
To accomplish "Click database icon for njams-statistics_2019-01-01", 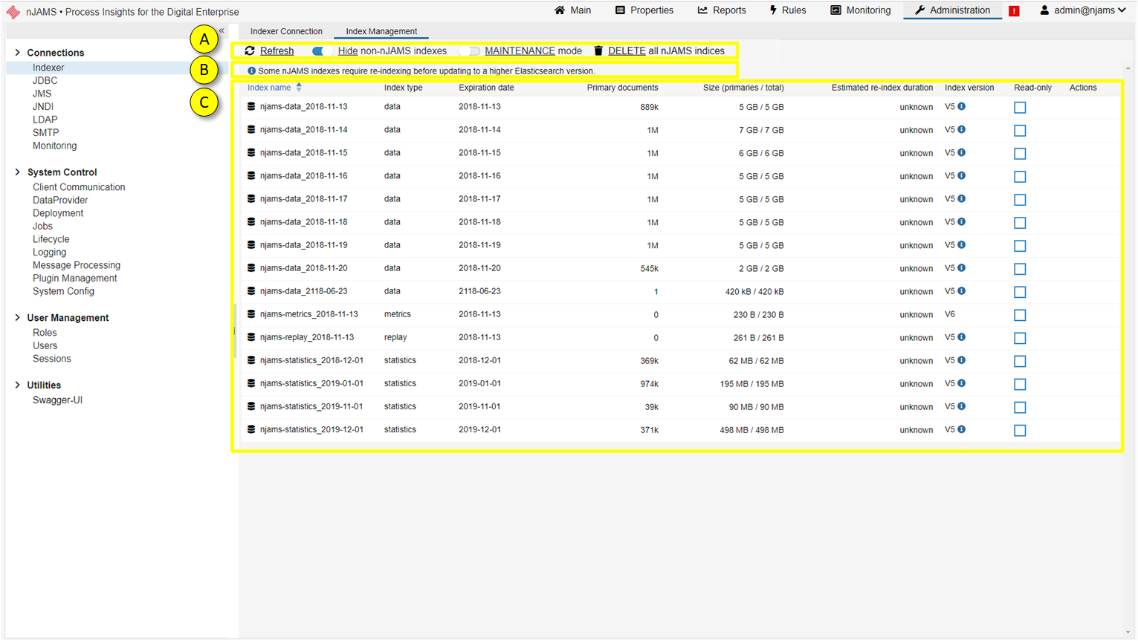I will coord(251,383).
